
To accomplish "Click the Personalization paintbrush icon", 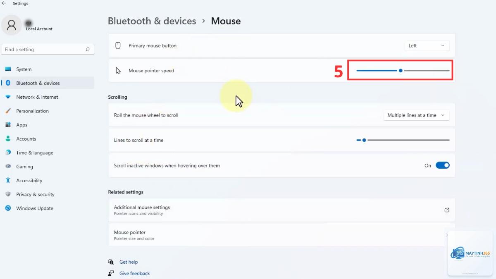I will (x=8, y=111).
